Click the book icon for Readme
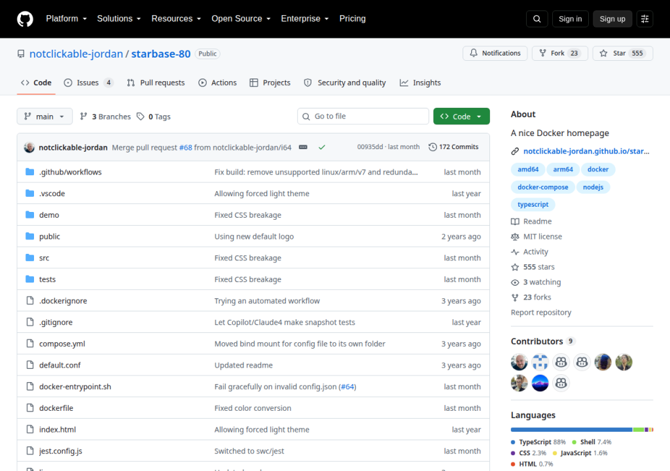 [x=515, y=221]
